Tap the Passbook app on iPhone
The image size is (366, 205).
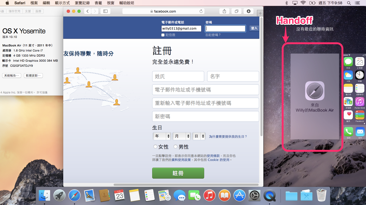point(360,115)
